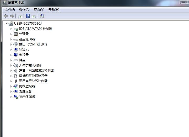Collapse the USER-20170701CJ root node

pyautogui.click(x=6, y=24)
